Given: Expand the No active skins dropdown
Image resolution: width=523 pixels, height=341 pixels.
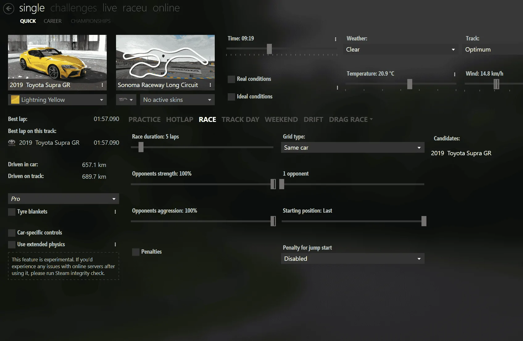Looking at the screenshot, I should click(177, 100).
